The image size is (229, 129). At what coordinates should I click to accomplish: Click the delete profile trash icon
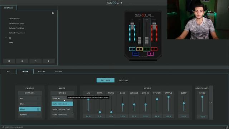point(49,61)
